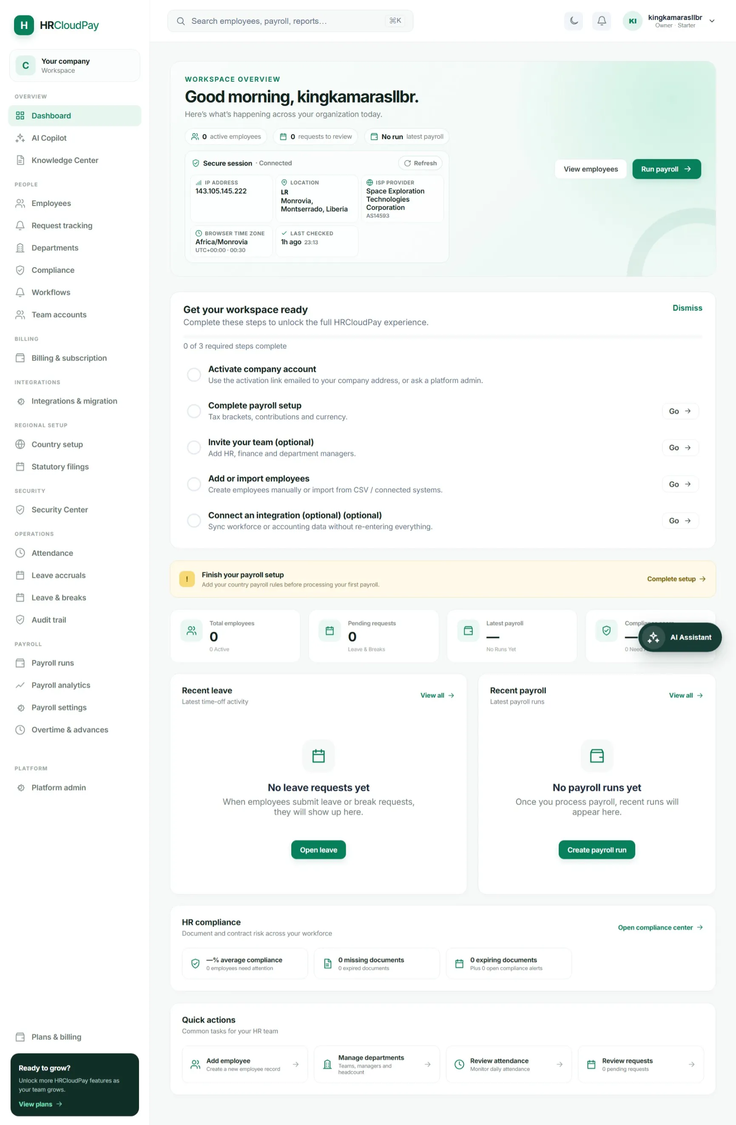736x1125 pixels.
Task: Open notifications via the bell icon
Action: tap(601, 21)
